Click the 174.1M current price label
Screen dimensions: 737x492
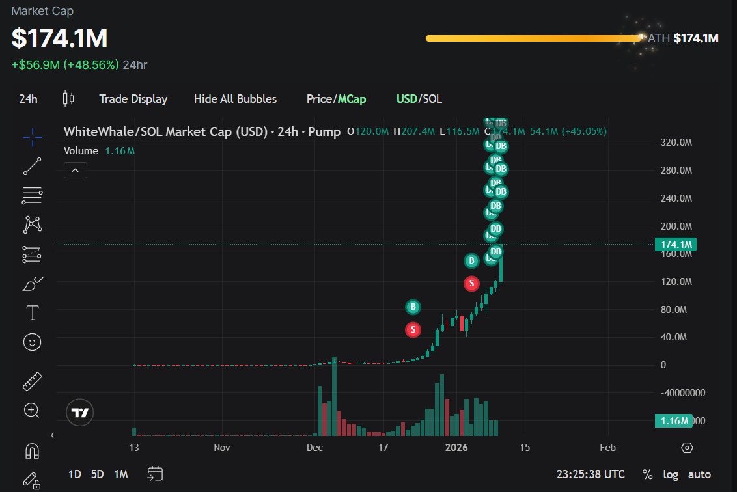tap(675, 244)
